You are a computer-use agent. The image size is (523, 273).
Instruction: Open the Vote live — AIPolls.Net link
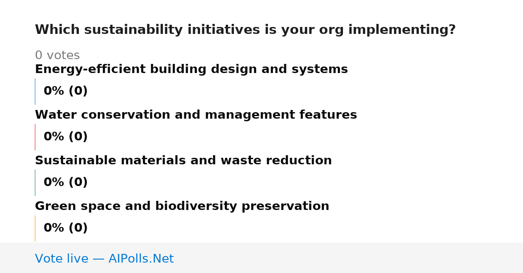pos(104,259)
